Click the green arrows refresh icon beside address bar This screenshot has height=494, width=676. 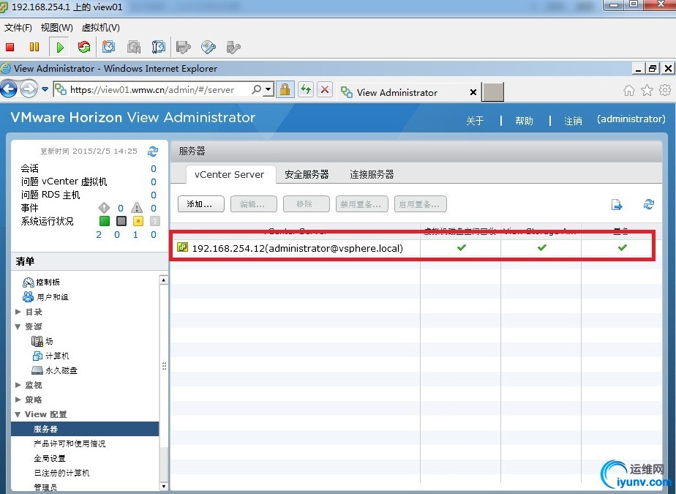(306, 89)
